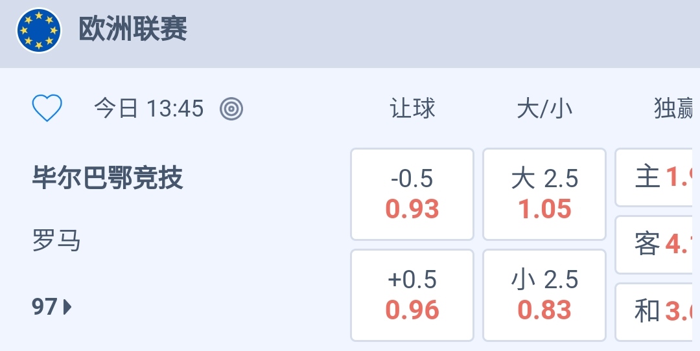
Task: Choose the away win (客) odds
Action: [657, 244]
